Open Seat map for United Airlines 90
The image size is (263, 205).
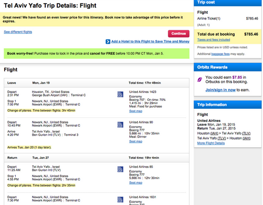click(x=136, y=141)
